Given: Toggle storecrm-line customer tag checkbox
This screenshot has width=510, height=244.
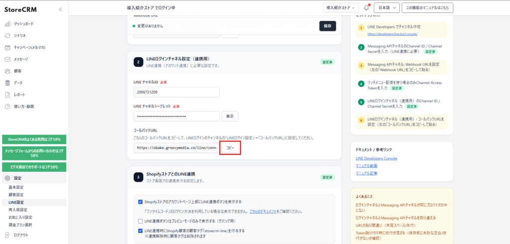Looking at the screenshot, I should (x=140, y=231).
